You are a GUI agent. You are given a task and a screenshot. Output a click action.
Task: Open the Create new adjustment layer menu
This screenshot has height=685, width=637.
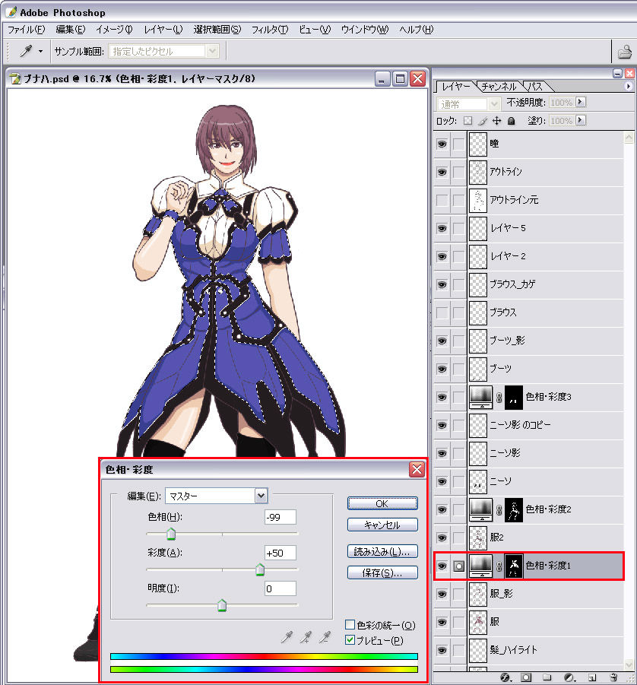pyautogui.click(x=569, y=676)
